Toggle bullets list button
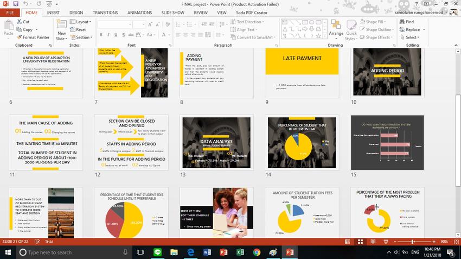This screenshot has width=461, height=259. pyautogui.click(x=180, y=24)
